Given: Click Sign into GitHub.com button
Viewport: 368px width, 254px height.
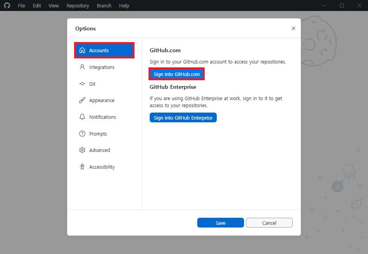Looking at the screenshot, I should 177,74.
